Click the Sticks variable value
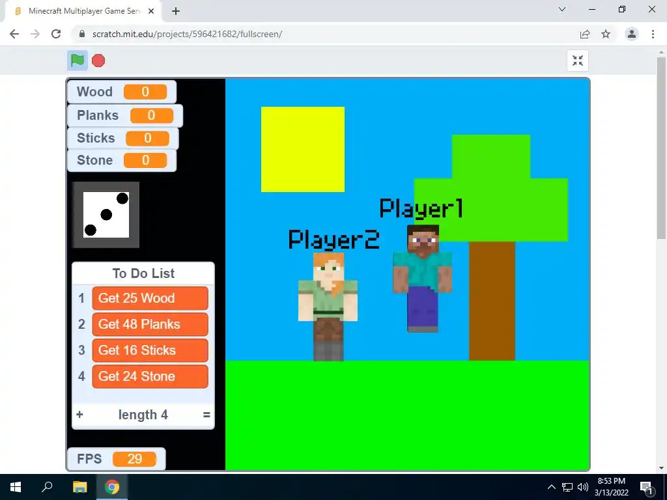Viewport: 667px width, 500px height. (148, 138)
